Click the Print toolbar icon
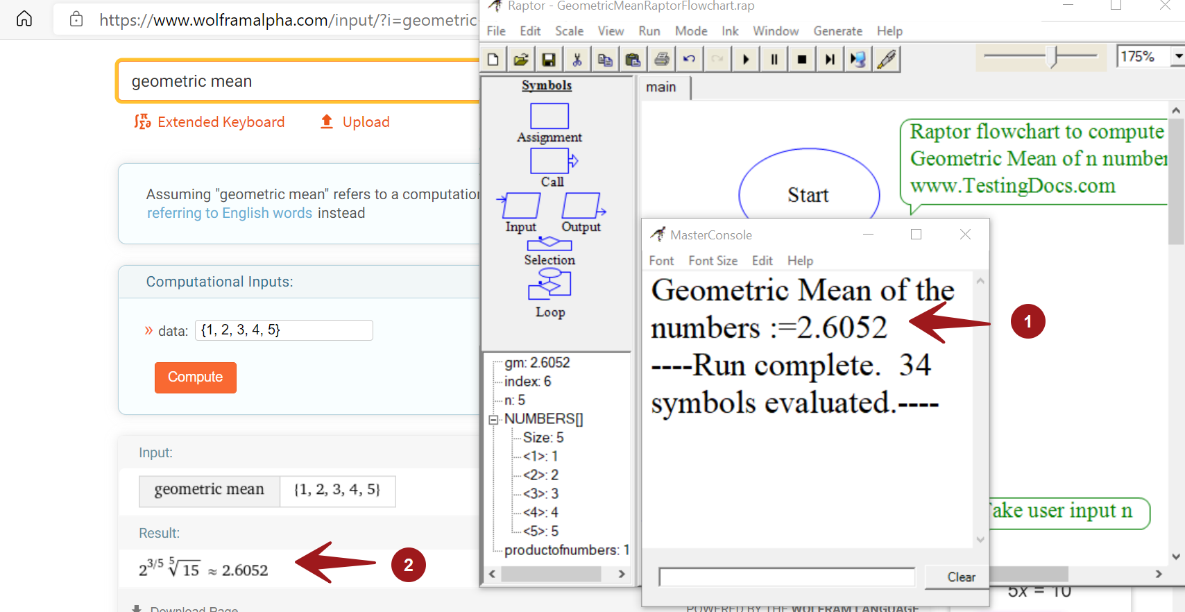This screenshot has height=612, width=1185. coord(661,60)
